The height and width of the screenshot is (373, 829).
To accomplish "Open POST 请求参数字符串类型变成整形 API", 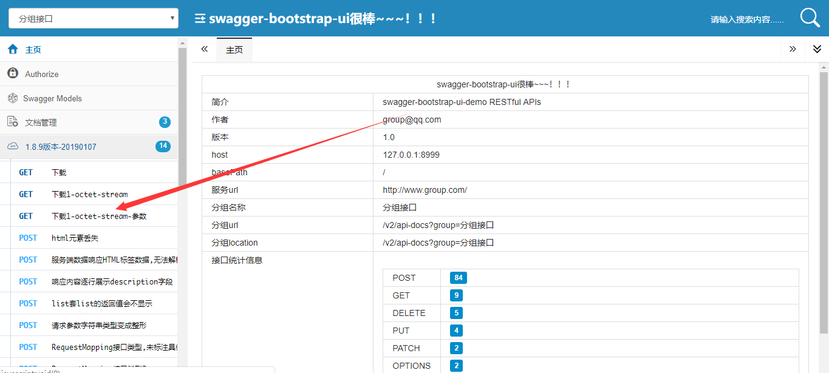I will 89,325.
